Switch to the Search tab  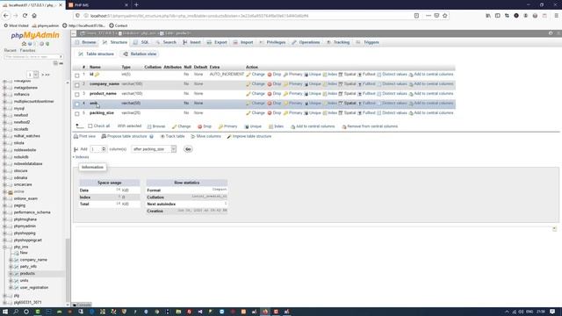coord(166,42)
